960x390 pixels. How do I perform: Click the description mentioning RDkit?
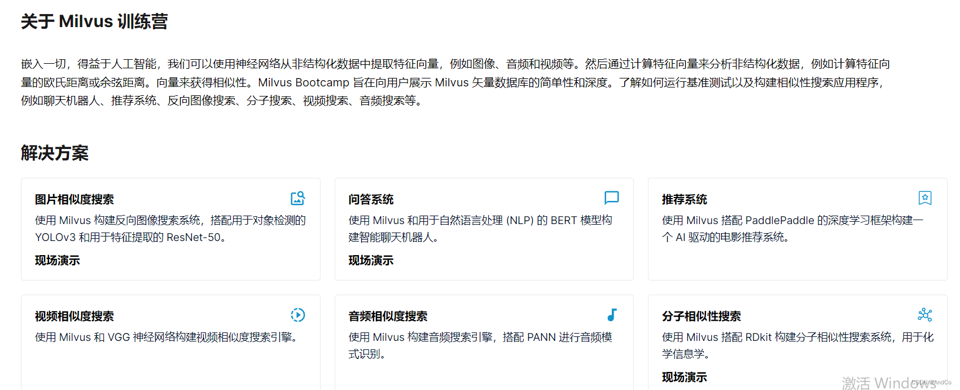pos(798,345)
